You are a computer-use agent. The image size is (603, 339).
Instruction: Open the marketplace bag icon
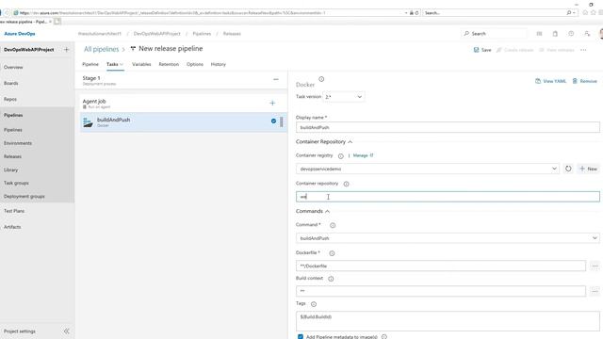pyautogui.click(x=555, y=34)
